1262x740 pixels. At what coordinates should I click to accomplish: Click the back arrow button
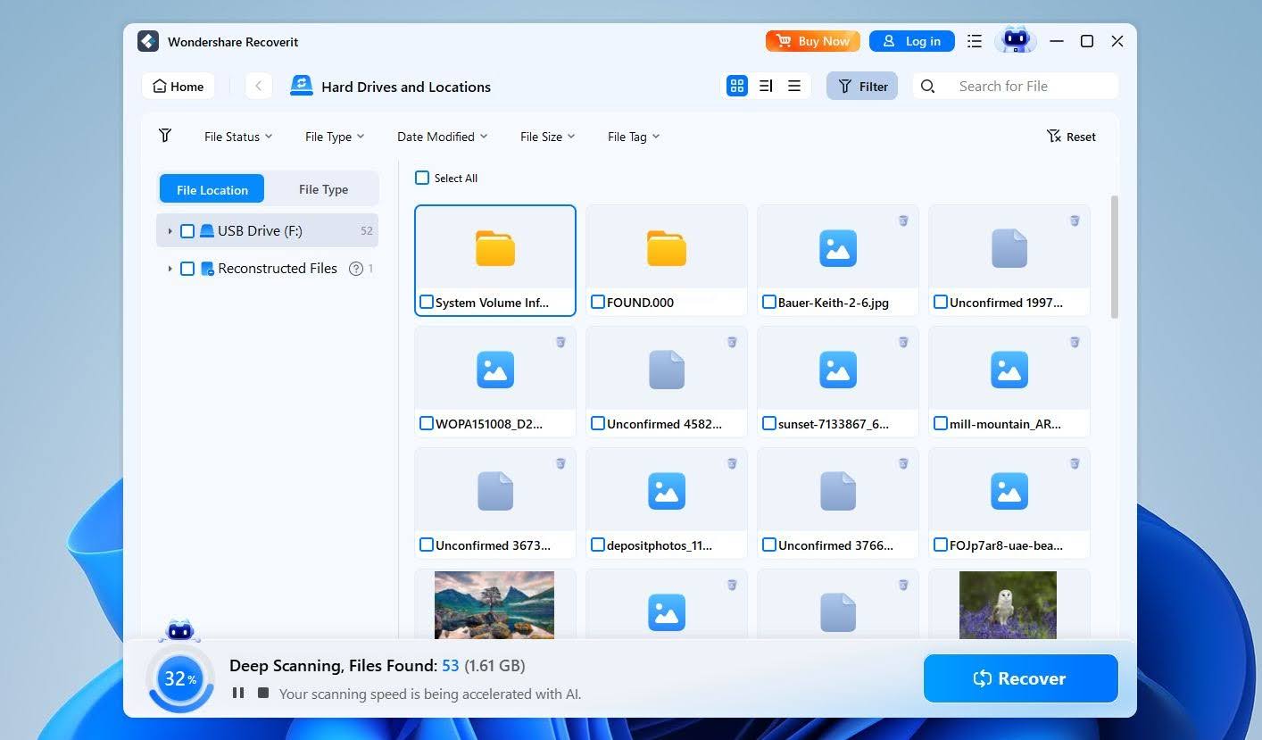(x=259, y=86)
